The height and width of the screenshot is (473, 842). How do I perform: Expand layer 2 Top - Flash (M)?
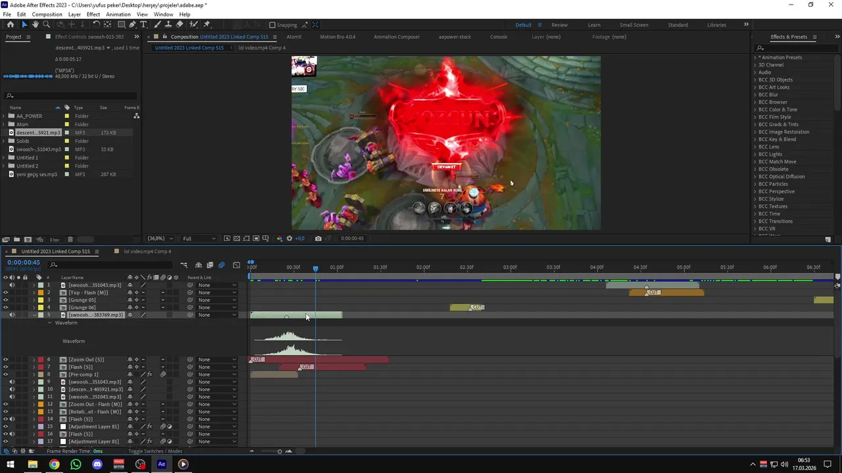(x=34, y=292)
